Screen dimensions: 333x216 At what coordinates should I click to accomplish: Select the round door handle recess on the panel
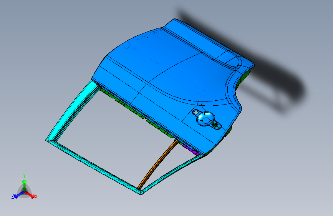tap(205, 119)
